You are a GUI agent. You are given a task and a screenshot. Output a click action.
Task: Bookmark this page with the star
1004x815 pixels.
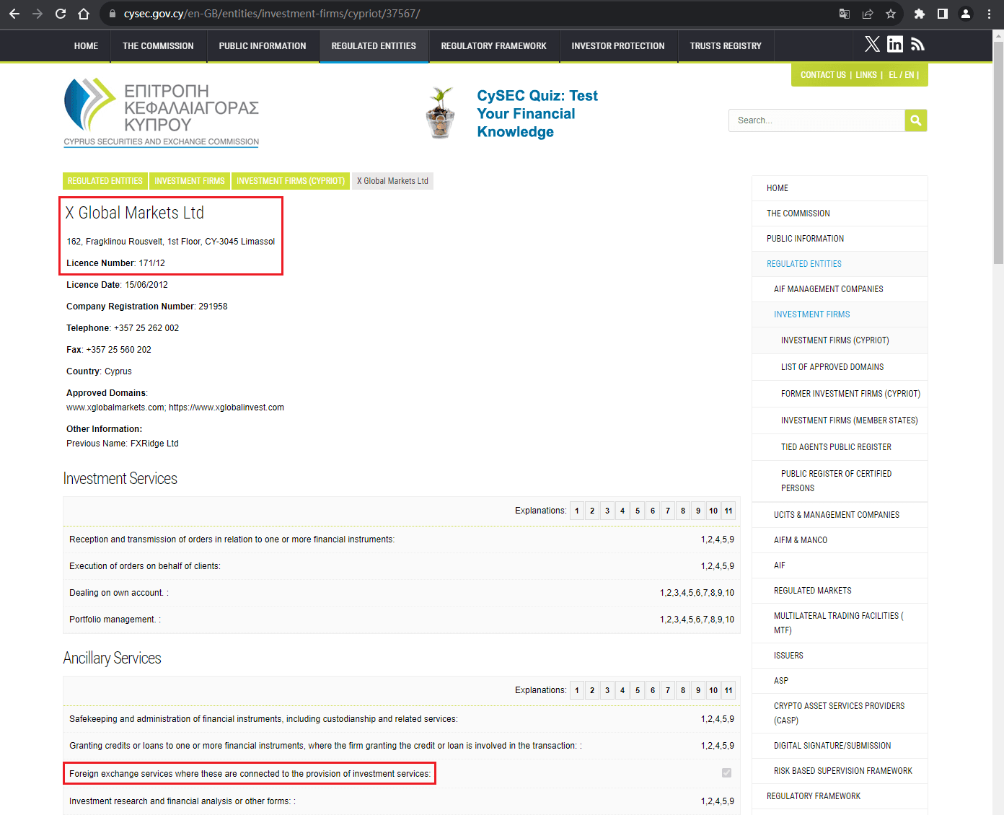pyautogui.click(x=891, y=14)
